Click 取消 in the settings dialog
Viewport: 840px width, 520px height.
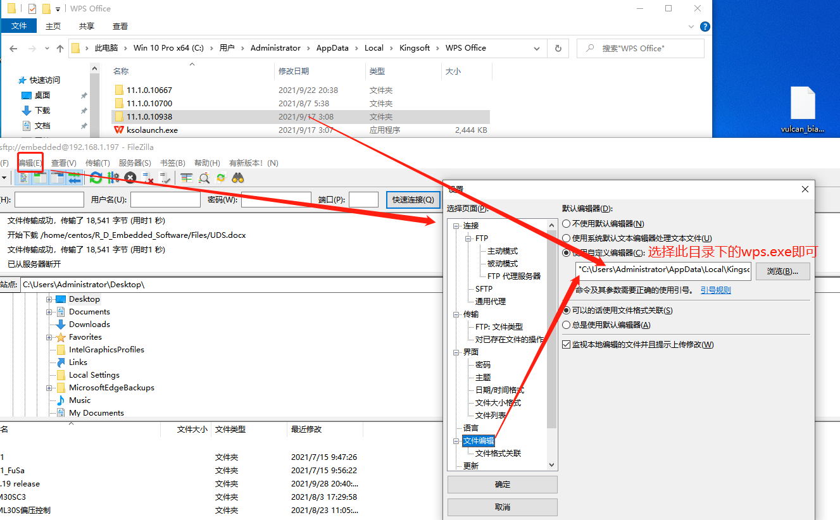coord(503,507)
